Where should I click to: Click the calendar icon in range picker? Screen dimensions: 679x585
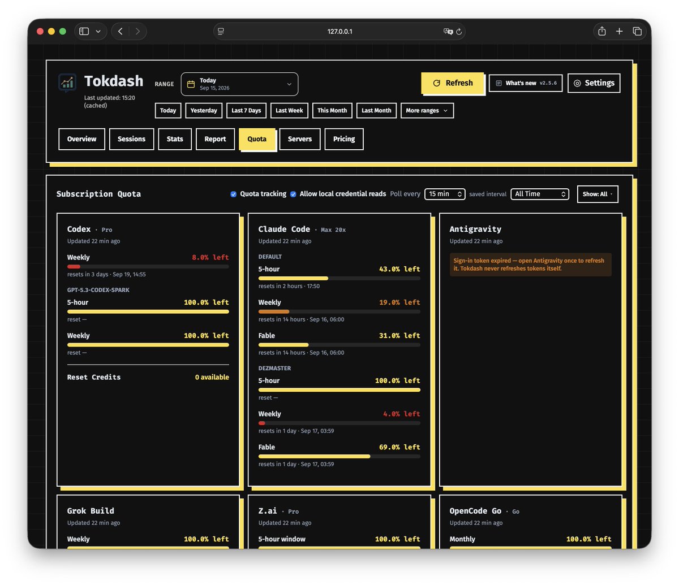(191, 84)
